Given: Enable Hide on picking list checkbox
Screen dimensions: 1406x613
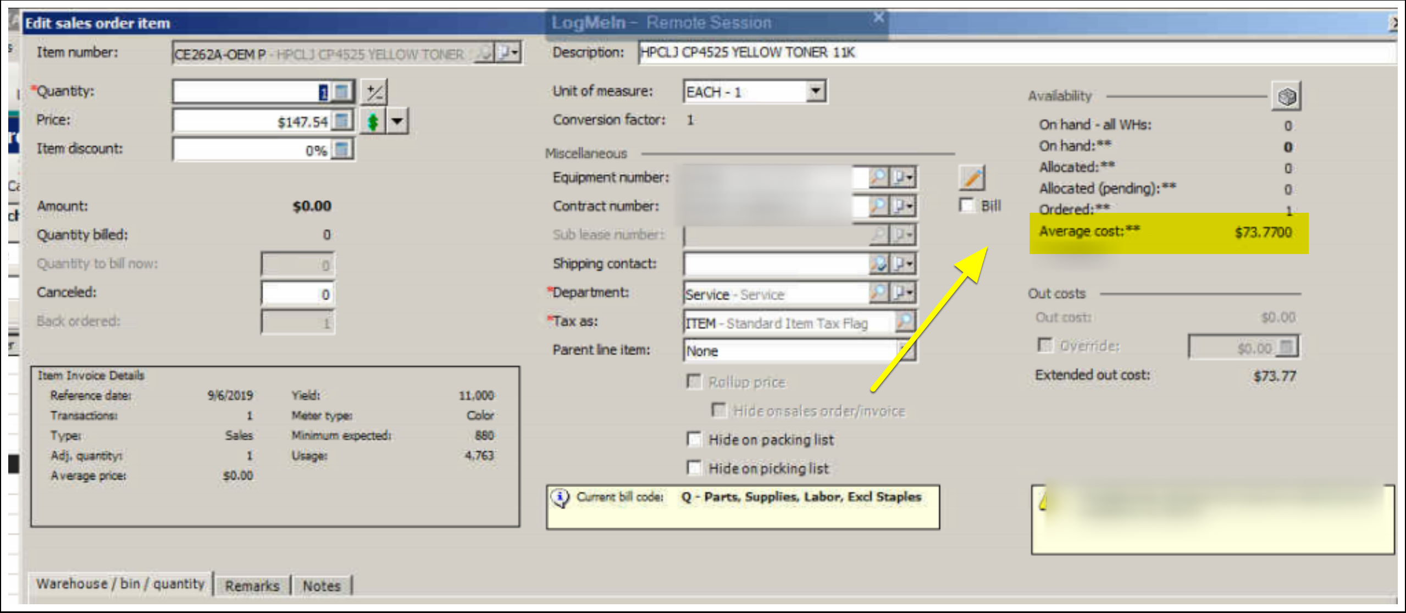Looking at the screenshot, I should point(694,468).
